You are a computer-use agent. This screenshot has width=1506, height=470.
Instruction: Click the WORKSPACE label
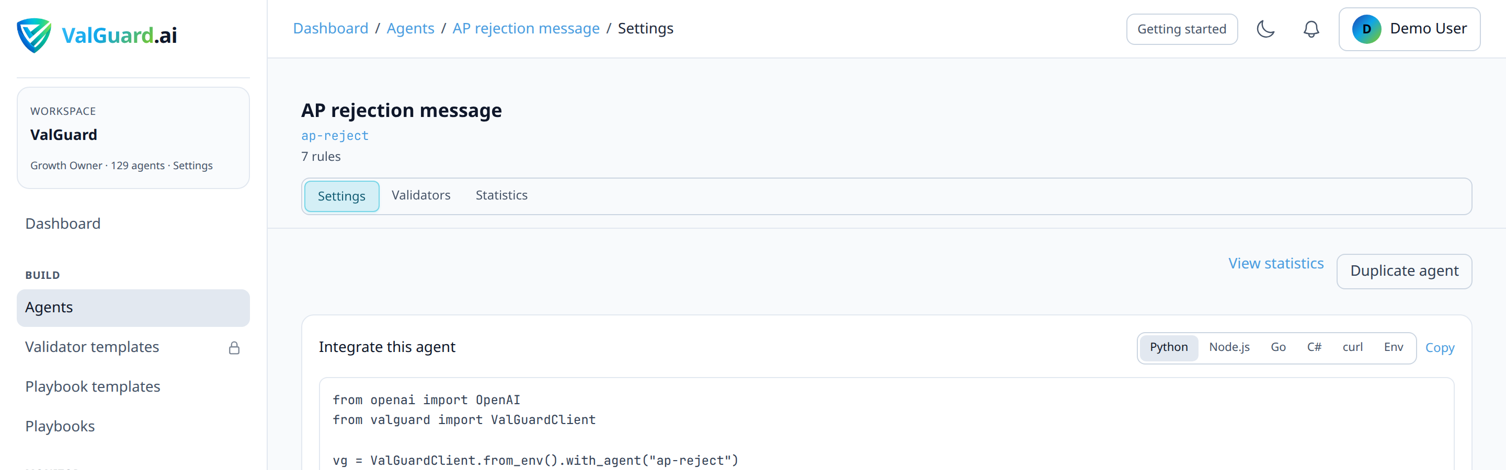[63, 111]
